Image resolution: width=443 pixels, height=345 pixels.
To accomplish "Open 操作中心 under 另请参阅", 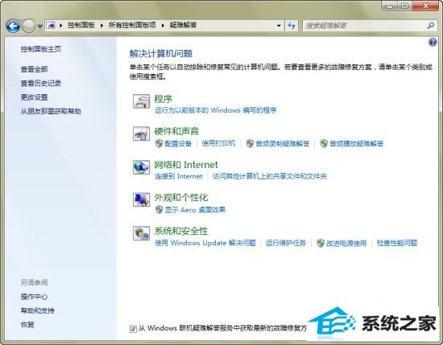I will pos(34,297).
